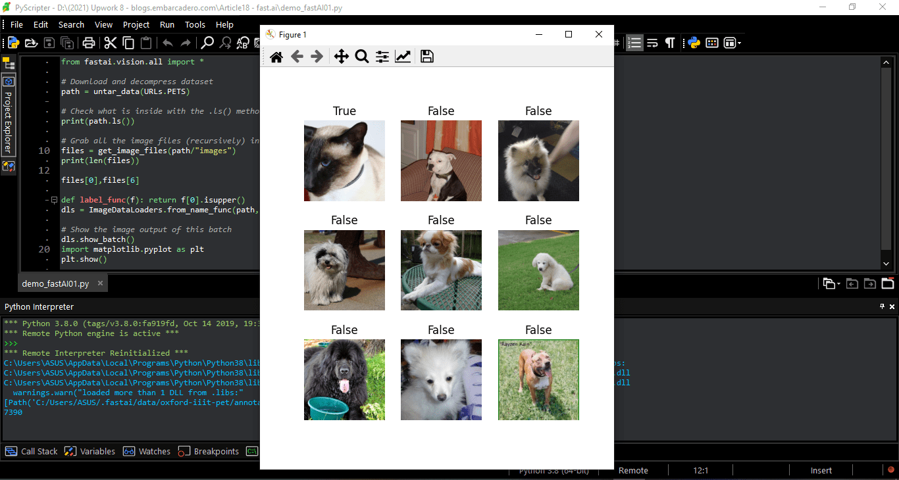Click the Find Next icon
Image resolution: width=899 pixels, height=480 pixels.
226,43
